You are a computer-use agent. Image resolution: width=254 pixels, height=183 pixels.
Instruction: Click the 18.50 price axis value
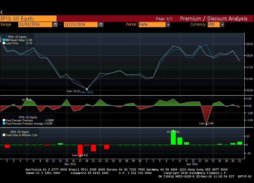pyautogui.click(x=250, y=44)
